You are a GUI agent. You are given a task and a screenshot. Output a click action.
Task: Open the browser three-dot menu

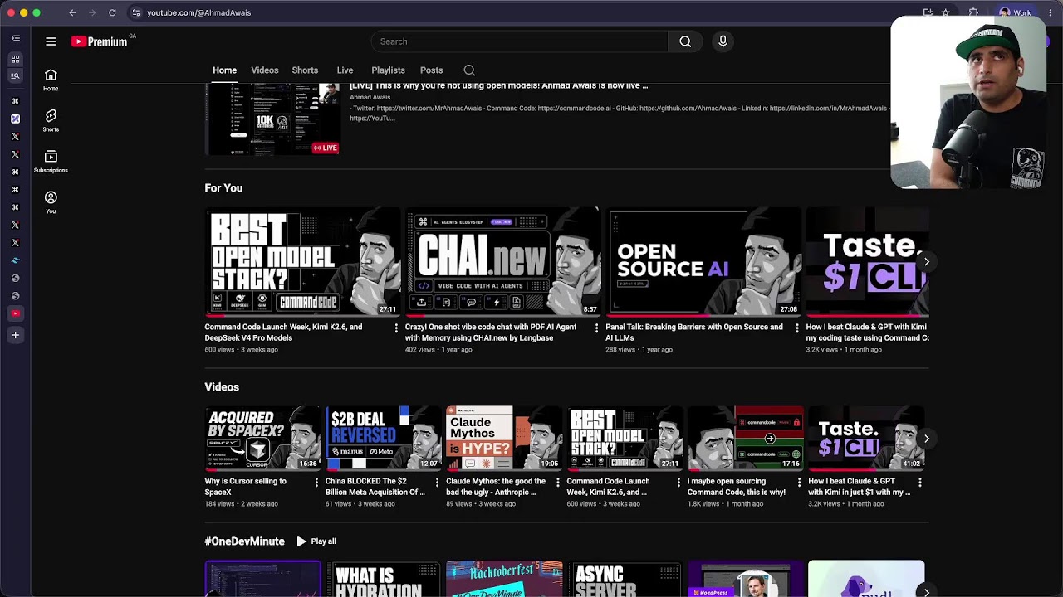[1051, 12]
